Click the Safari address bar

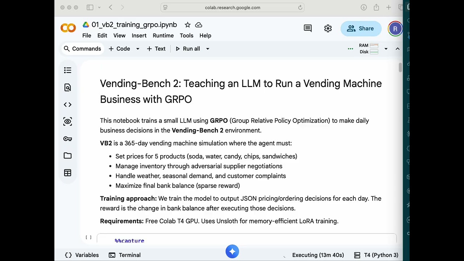pos(232,7)
